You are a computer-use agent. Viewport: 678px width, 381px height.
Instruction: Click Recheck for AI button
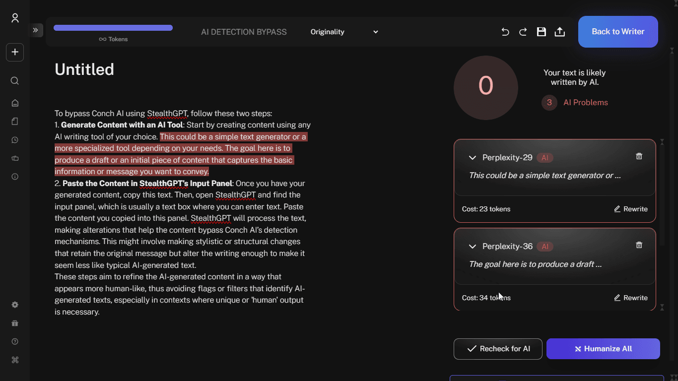tap(498, 349)
